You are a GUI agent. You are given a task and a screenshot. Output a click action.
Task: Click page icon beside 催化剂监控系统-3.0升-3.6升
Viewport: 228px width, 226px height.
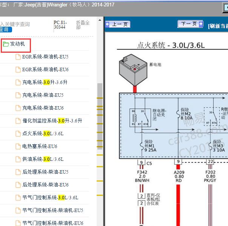18,121
